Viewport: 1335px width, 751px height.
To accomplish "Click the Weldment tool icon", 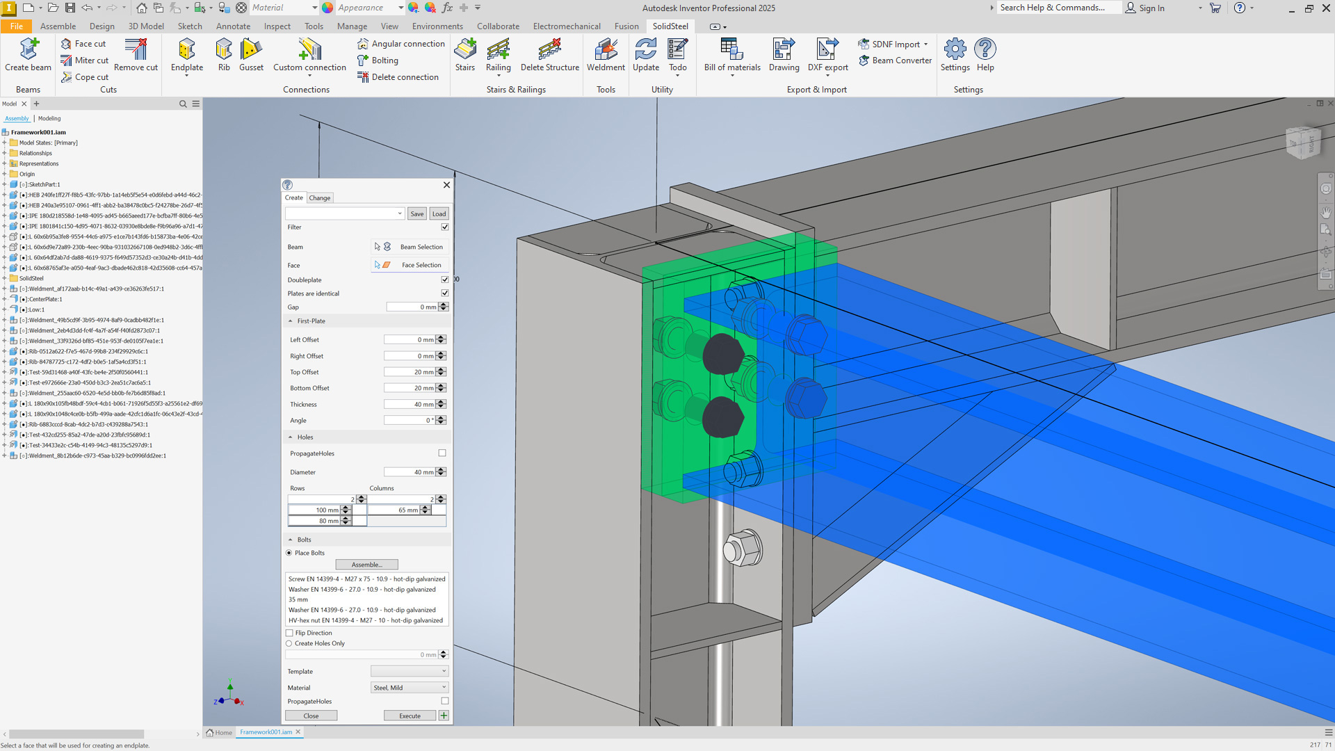I will pyautogui.click(x=606, y=50).
